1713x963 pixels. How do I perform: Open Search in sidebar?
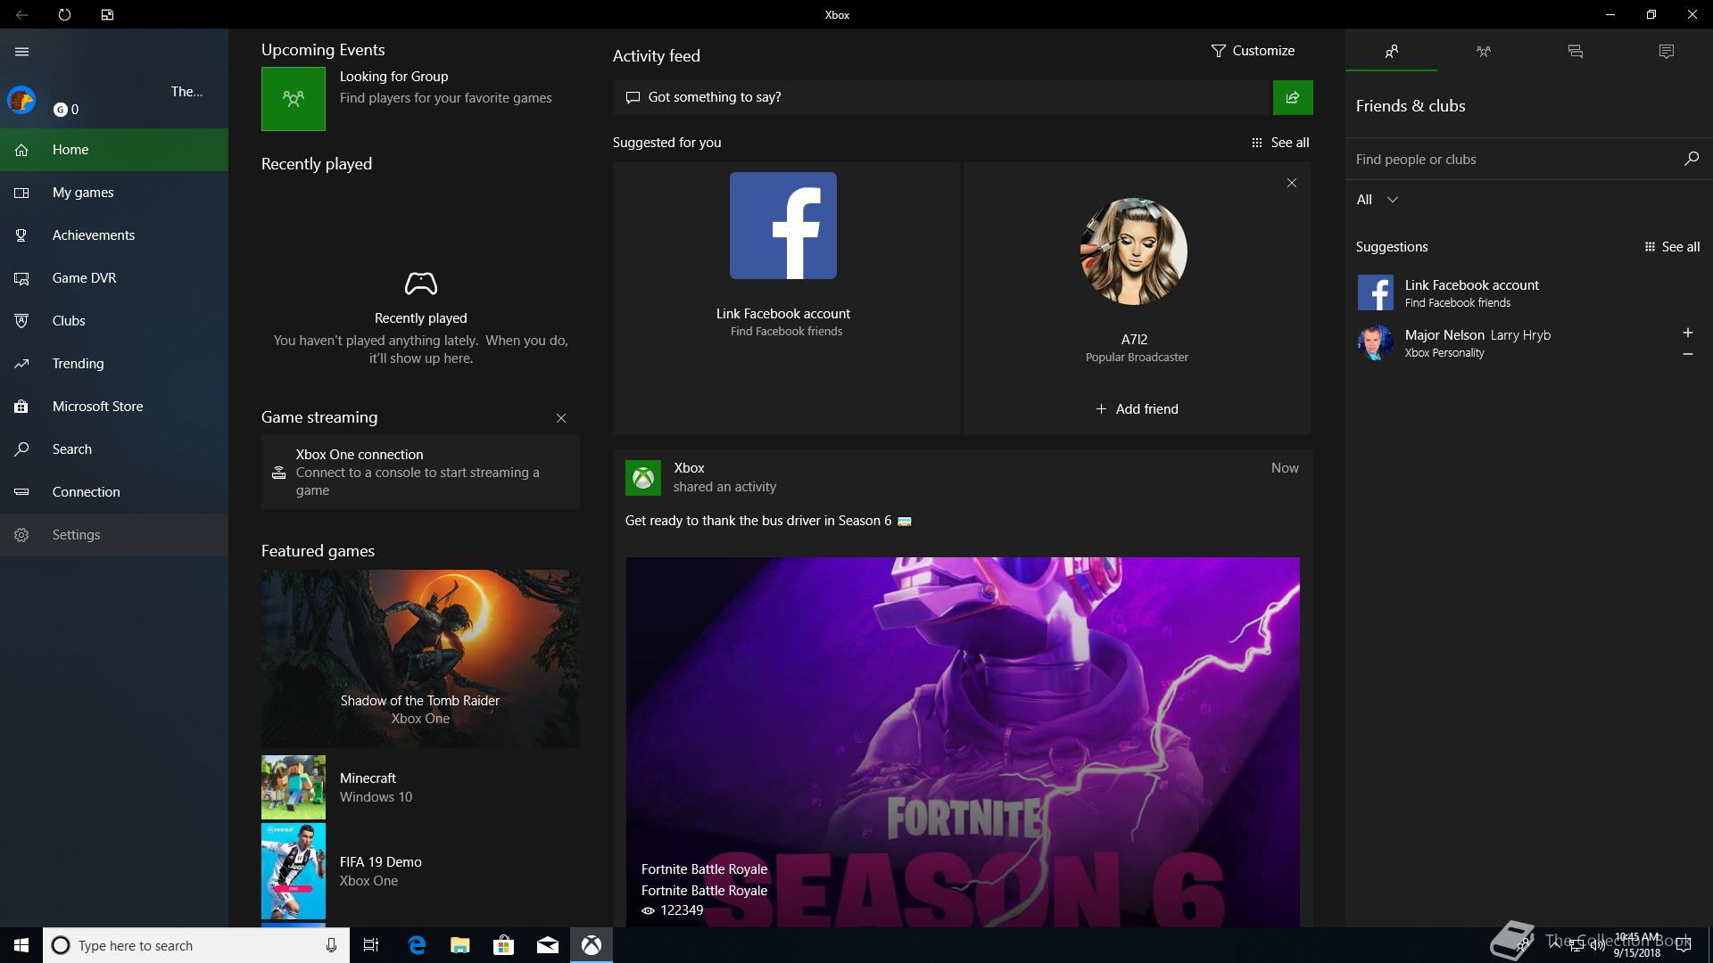114,449
